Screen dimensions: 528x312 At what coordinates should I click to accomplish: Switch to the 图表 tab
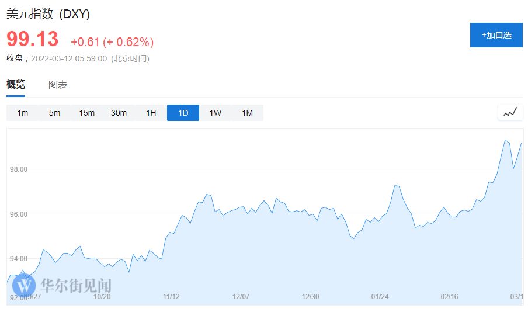(58, 85)
